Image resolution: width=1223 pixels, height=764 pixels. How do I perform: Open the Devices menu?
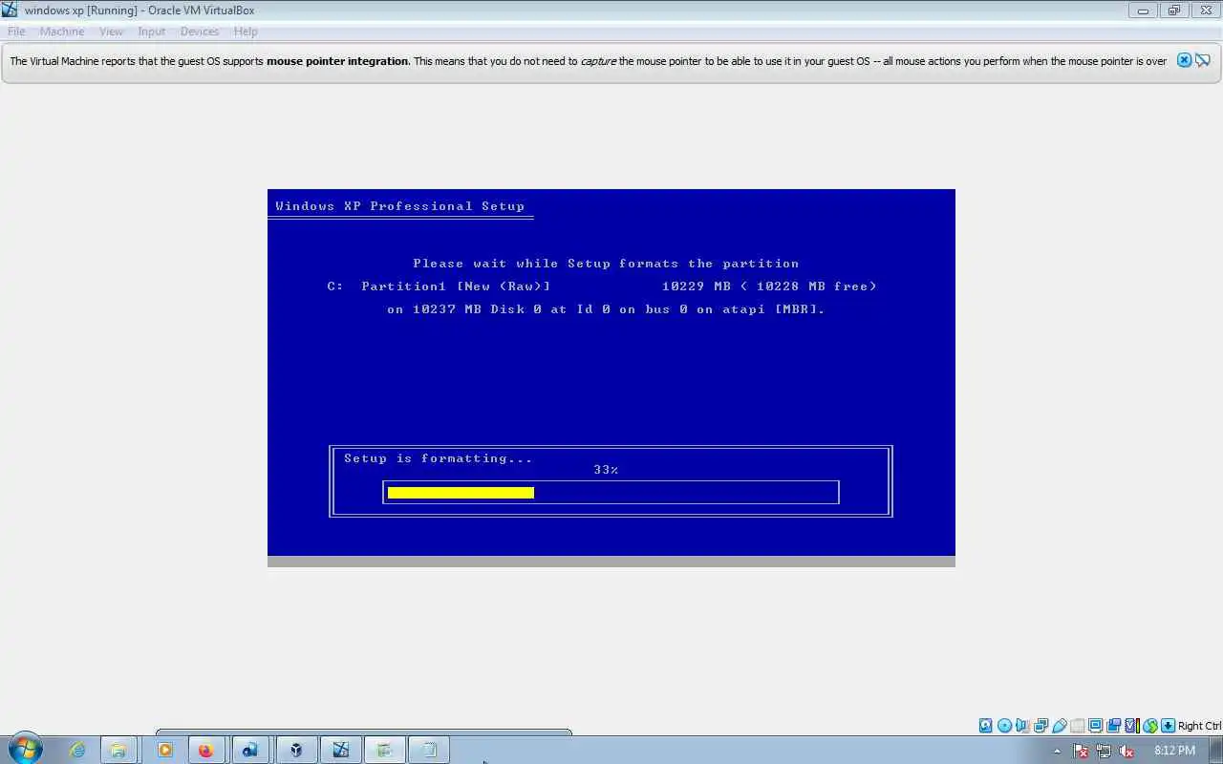click(x=200, y=32)
